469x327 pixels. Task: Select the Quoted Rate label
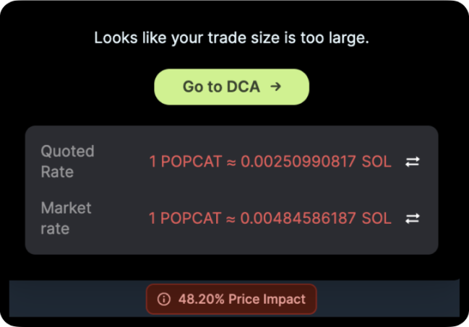tap(67, 162)
